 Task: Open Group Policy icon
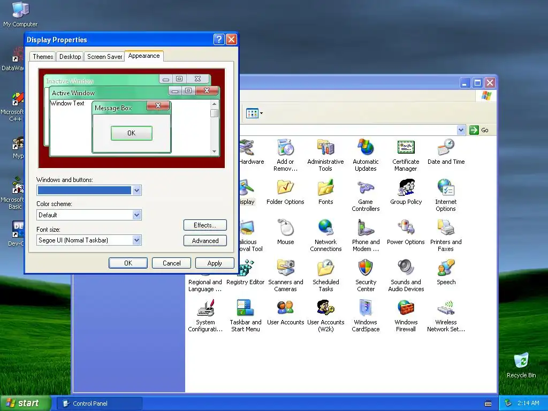click(406, 192)
